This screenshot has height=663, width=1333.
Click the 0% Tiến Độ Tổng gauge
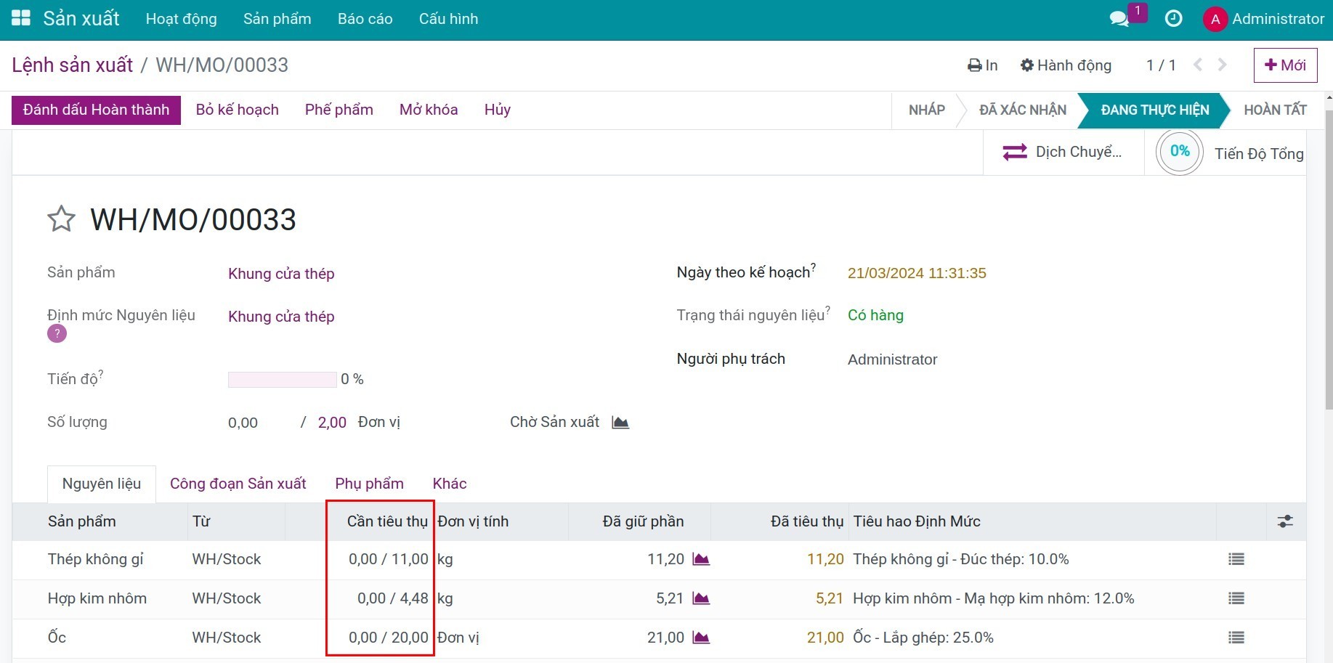point(1180,152)
